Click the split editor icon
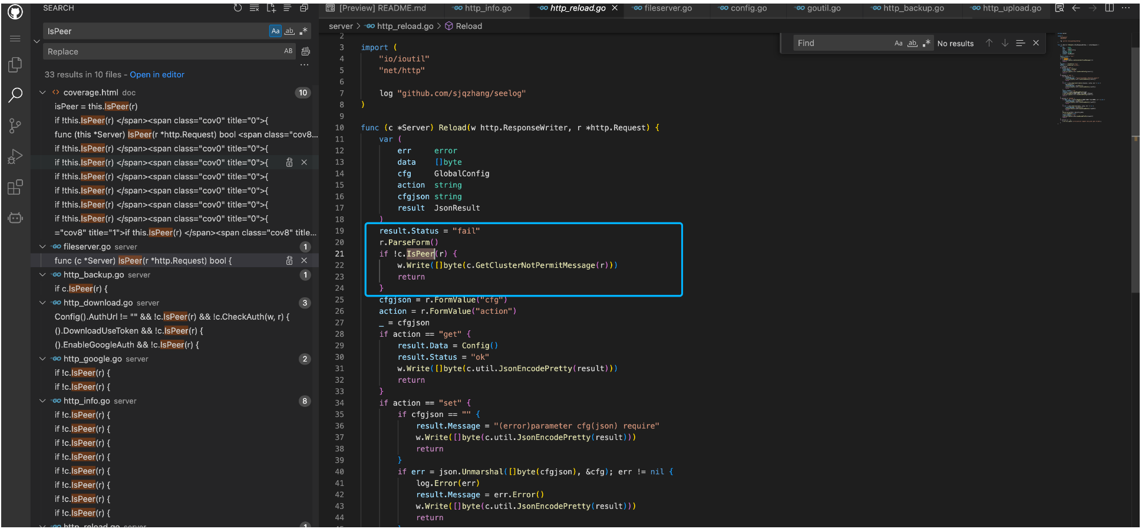1145x532 pixels. (x=1109, y=8)
